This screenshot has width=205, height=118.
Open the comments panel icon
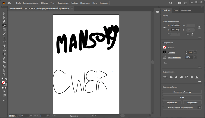[158, 12]
